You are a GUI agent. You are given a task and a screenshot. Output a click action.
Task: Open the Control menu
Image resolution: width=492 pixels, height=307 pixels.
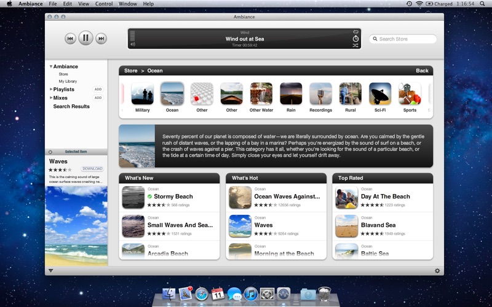pos(104,4)
